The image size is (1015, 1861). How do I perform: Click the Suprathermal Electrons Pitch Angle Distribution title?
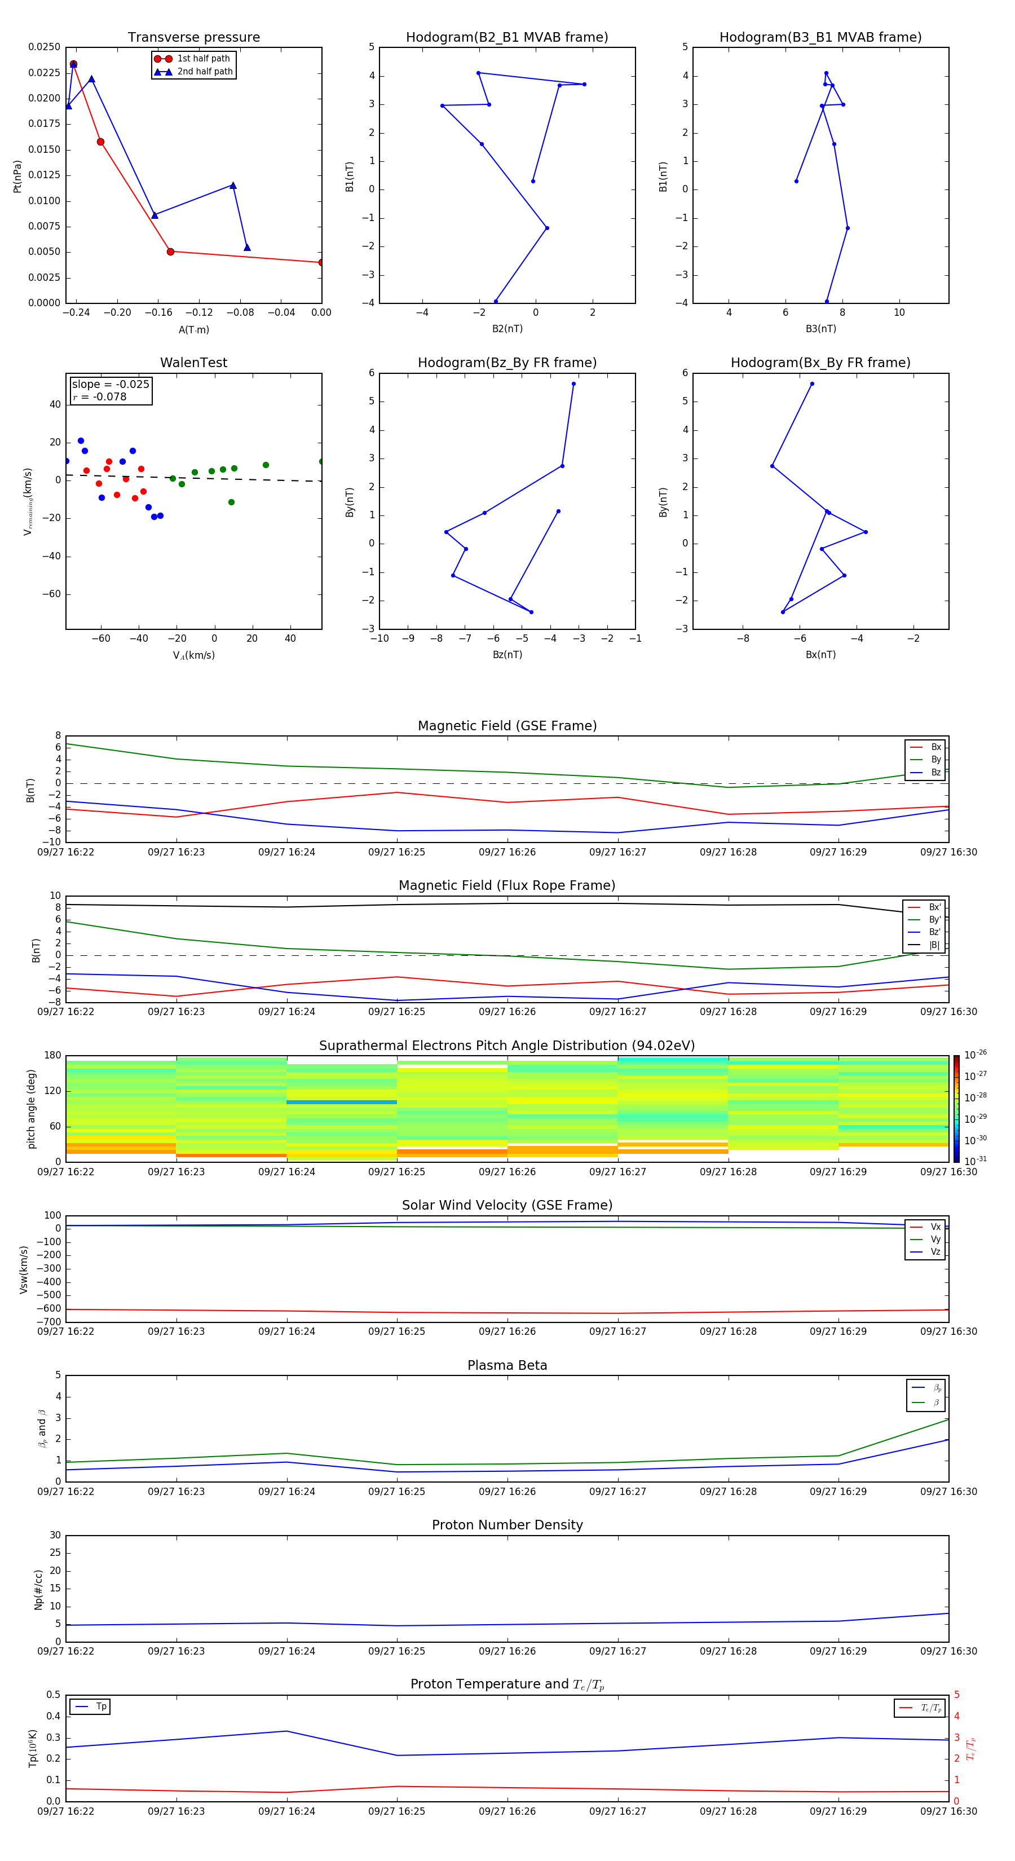pyautogui.click(x=507, y=1046)
